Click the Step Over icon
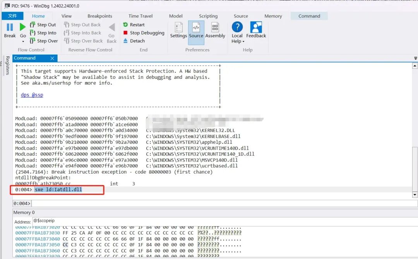Screen dimensions: 418x259 point(33,41)
